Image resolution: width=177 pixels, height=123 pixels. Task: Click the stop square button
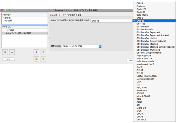pos(43,59)
